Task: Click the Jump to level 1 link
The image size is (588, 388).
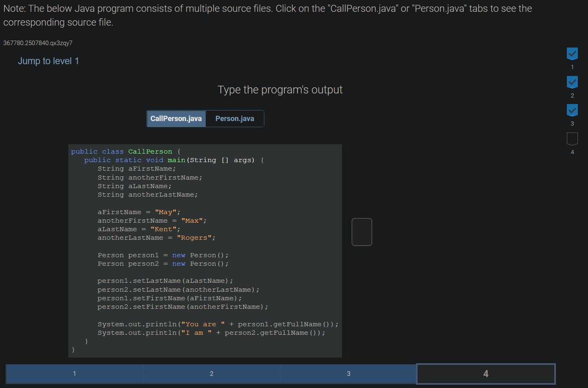Action: pos(48,61)
